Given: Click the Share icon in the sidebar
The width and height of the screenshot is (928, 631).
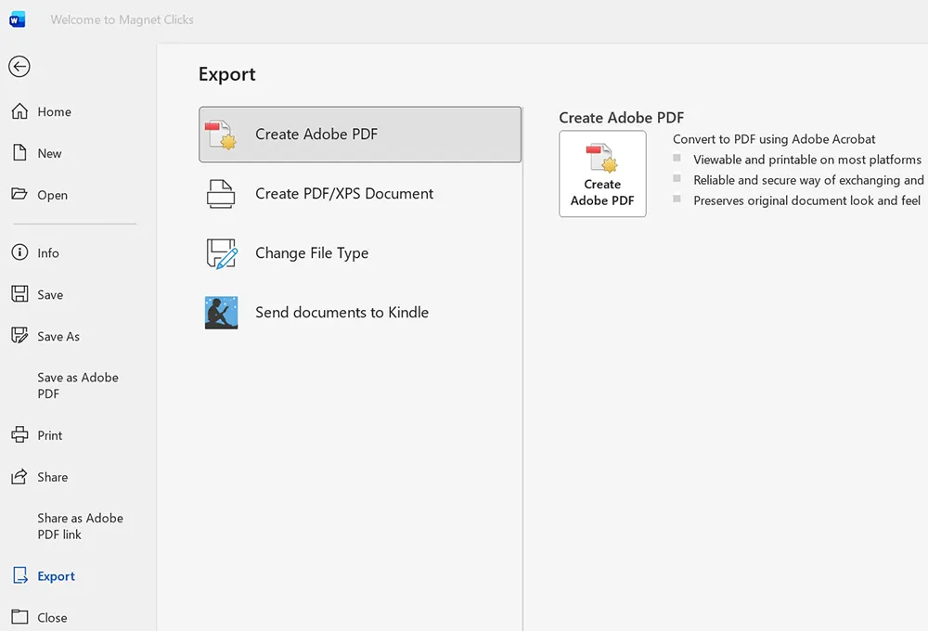Looking at the screenshot, I should [20, 477].
